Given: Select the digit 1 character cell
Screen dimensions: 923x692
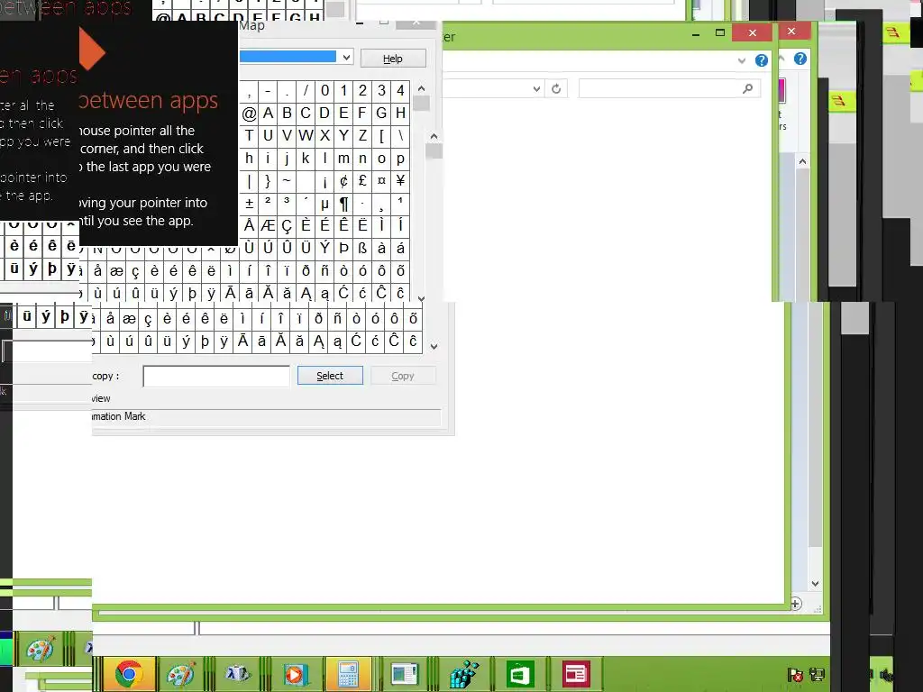Looking at the screenshot, I should [343, 91].
